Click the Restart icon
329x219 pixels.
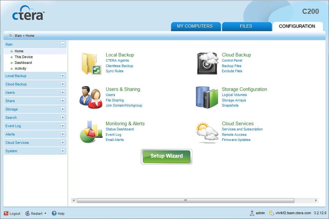tap(28, 213)
